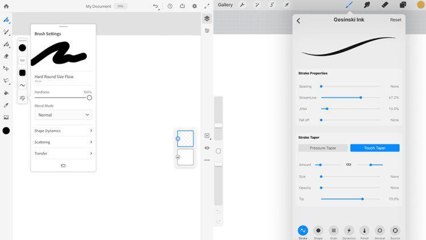Click the share export icon
The image size is (426, 240).
182,6
